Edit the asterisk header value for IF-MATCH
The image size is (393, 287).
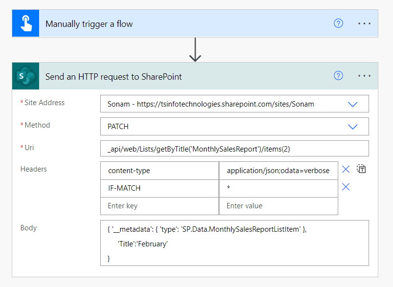point(279,188)
